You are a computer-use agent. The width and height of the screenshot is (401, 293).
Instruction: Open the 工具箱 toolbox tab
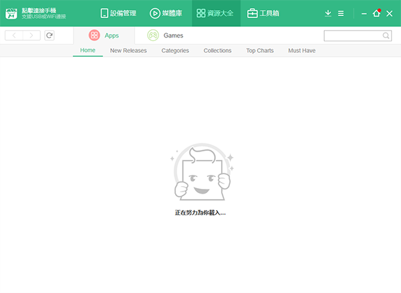click(x=263, y=13)
